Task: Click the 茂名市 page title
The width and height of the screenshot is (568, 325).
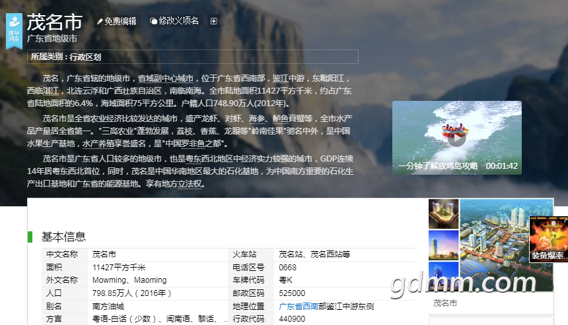Action: point(55,22)
